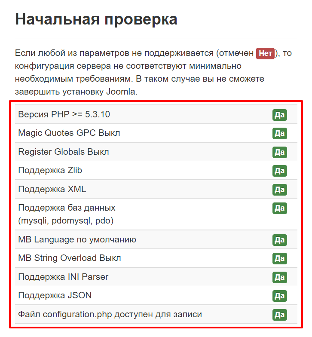Click the 'Поддержка Zlib' row text
This screenshot has width=312, height=337.
click(x=50, y=170)
